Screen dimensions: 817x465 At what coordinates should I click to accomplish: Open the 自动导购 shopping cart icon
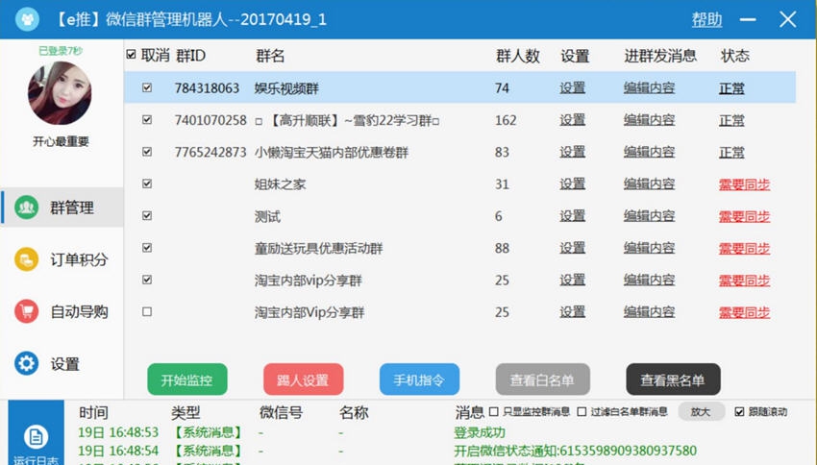pyautogui.click(x=26, y=311)
